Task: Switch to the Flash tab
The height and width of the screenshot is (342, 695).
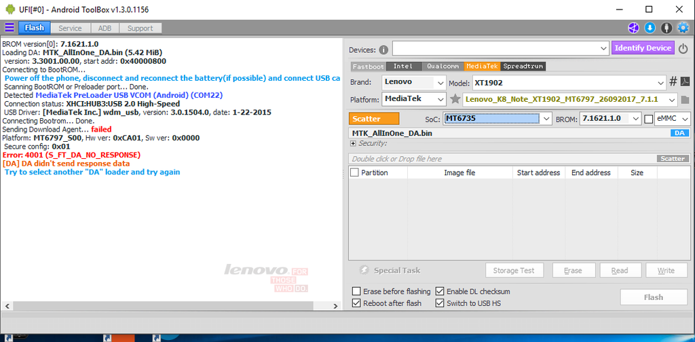Action: pyautogui.click(x=34, y=28)
